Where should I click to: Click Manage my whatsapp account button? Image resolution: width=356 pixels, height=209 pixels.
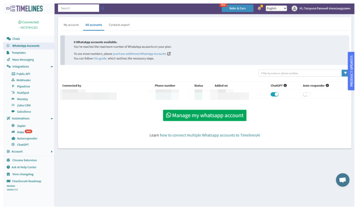205,115
